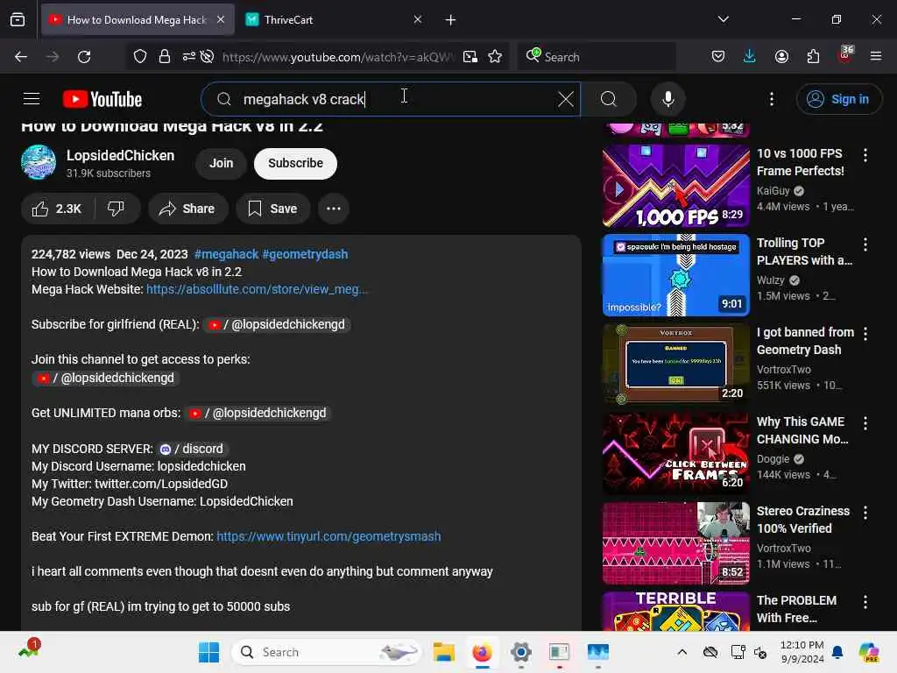The height and width of the screenshot is (673, 897).
Task: Sign in to YouTube
Action: pos(838,99)
